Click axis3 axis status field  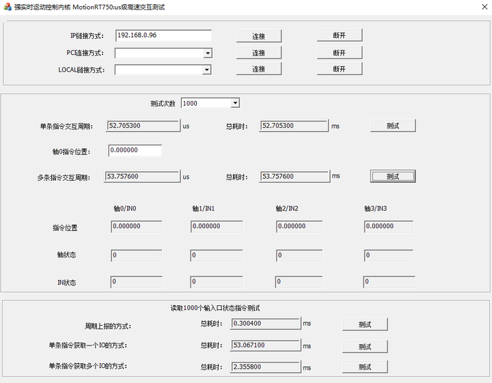(x=389, y=255)
